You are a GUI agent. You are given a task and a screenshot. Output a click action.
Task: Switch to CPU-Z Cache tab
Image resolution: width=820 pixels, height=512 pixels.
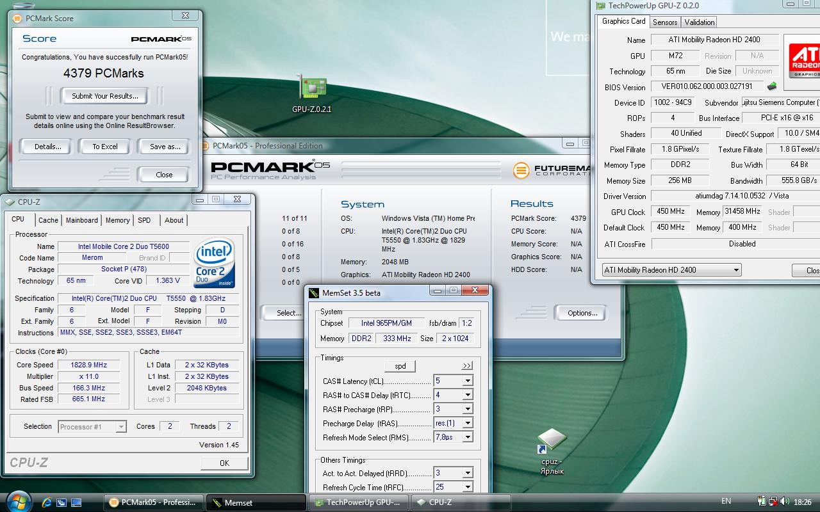coord(48,220)
